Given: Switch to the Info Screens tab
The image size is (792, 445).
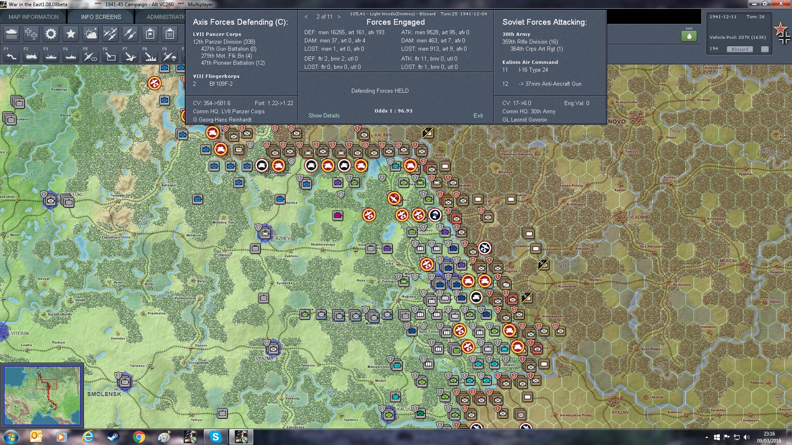Looking at the screenshot, I should pos(101,17).
